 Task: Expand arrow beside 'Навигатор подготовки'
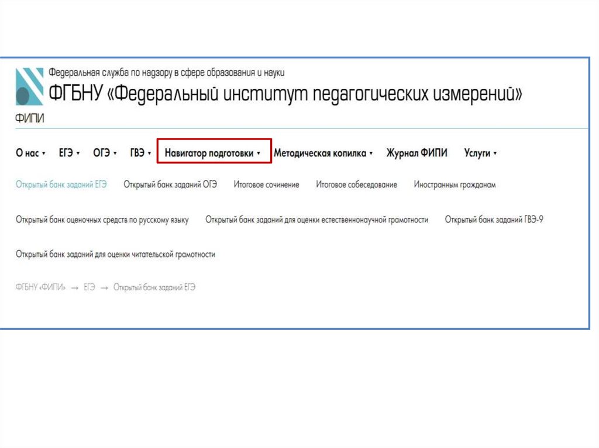259,154
